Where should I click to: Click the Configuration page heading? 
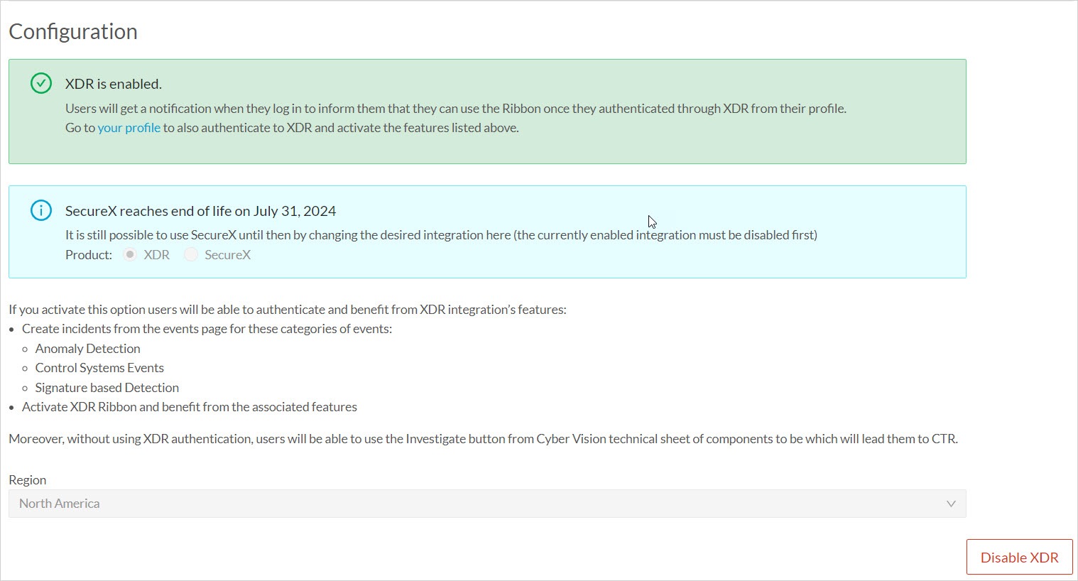(x=72, y=31)
